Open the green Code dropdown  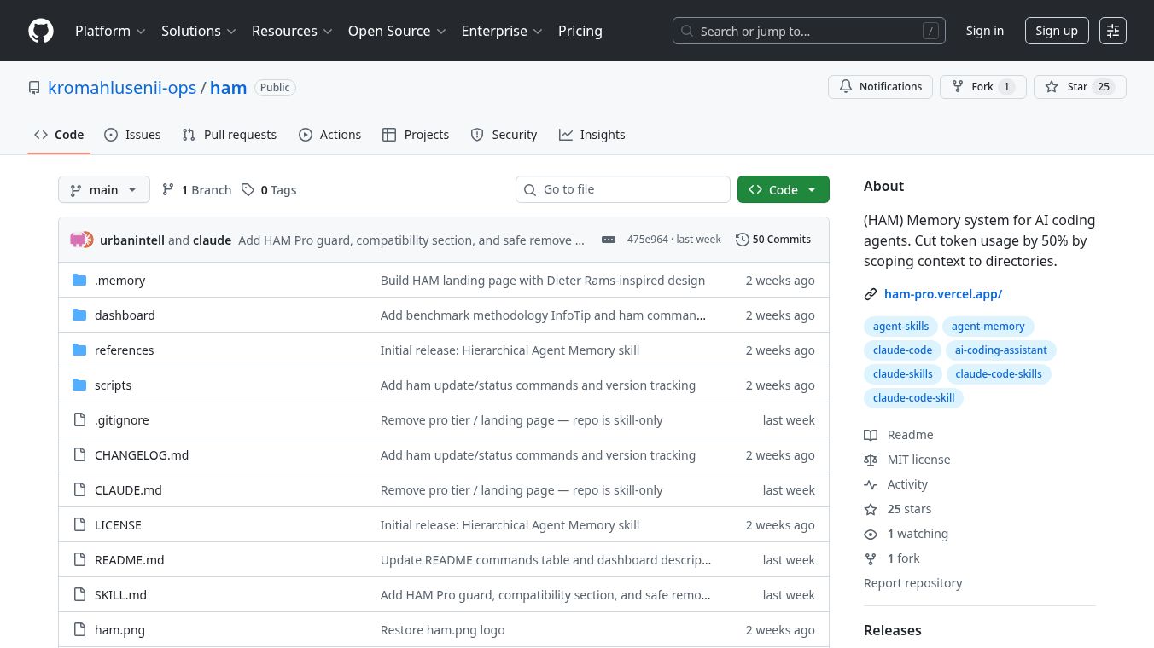[x=783, y=190]
